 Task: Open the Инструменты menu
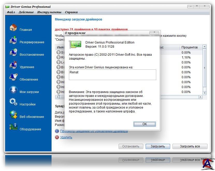tap(49, 12)
